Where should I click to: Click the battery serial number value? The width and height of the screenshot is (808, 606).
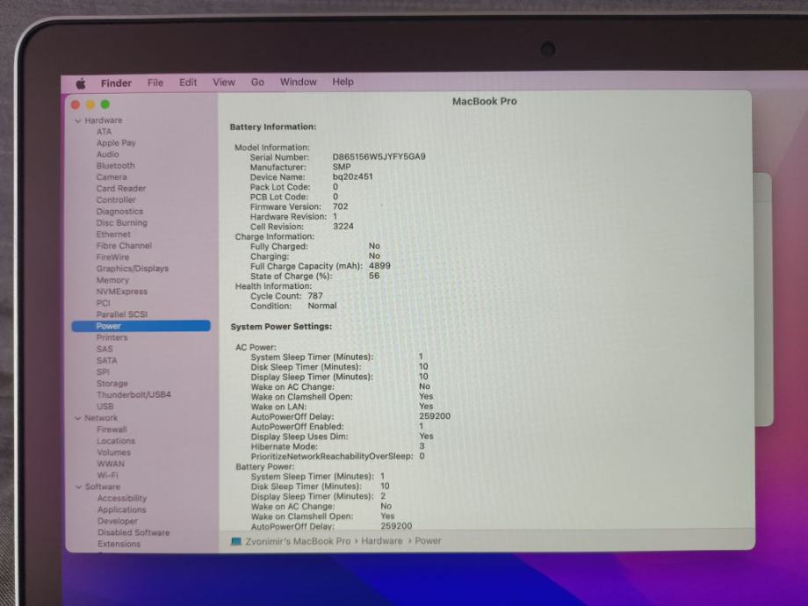[x=379, y=156]
